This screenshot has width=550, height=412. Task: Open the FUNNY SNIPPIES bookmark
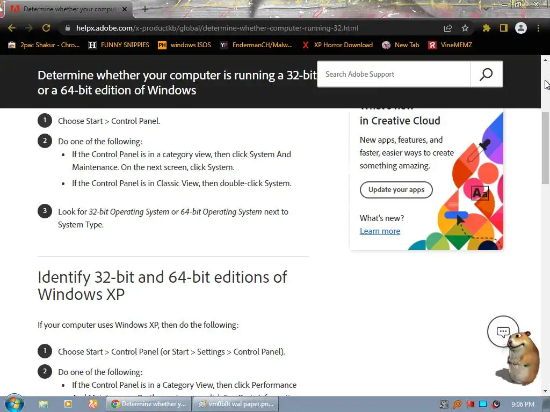[x=119, y=45]
